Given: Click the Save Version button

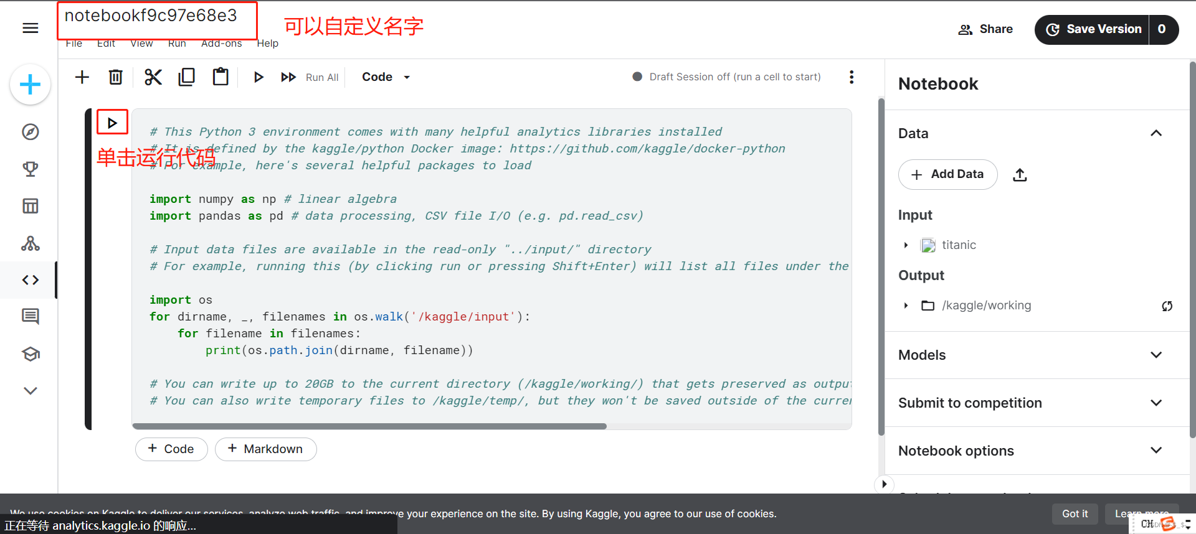Looking at the screenshot, I should point(1092,29).
